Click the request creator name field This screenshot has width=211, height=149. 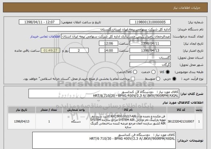click(x=116, y=37)
